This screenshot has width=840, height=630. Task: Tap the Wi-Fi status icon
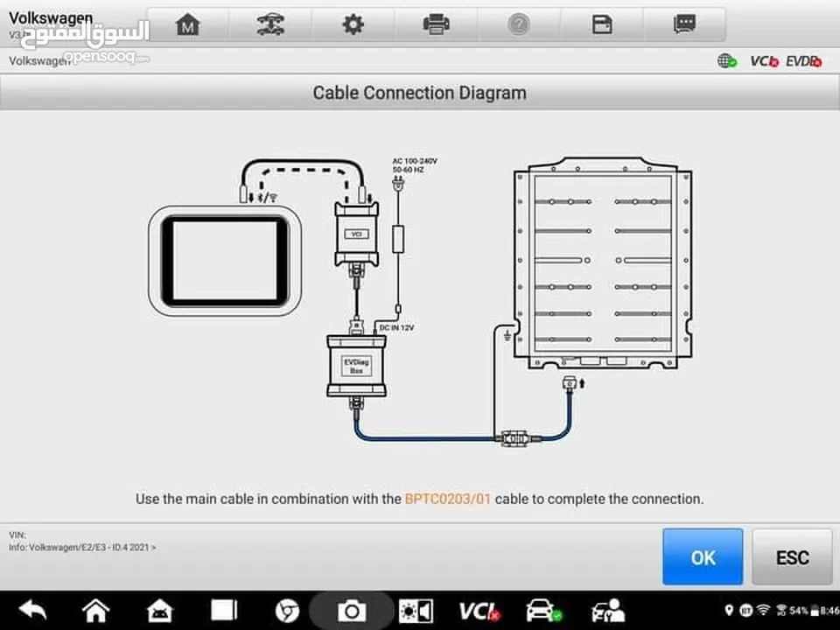763,610
